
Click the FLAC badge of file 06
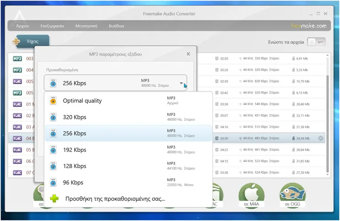[17, 162]
